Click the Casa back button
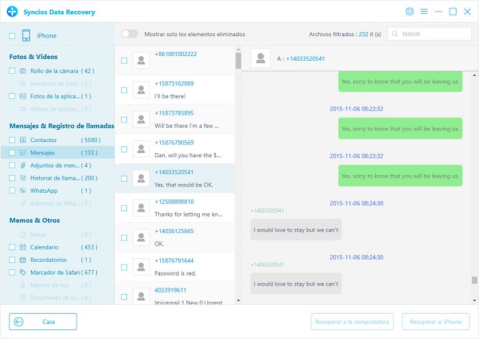 pos(43,322)
